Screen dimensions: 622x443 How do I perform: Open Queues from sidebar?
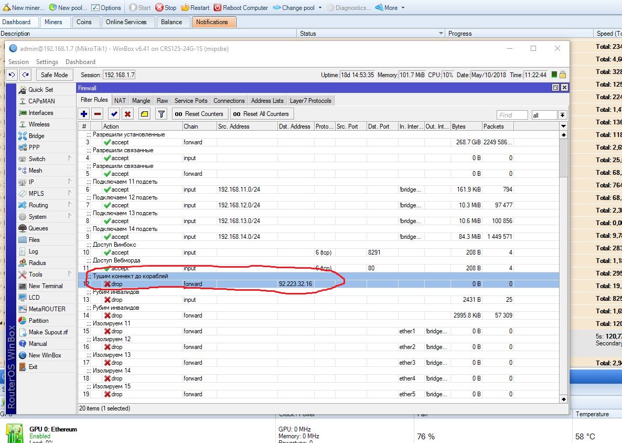(38, 228)
